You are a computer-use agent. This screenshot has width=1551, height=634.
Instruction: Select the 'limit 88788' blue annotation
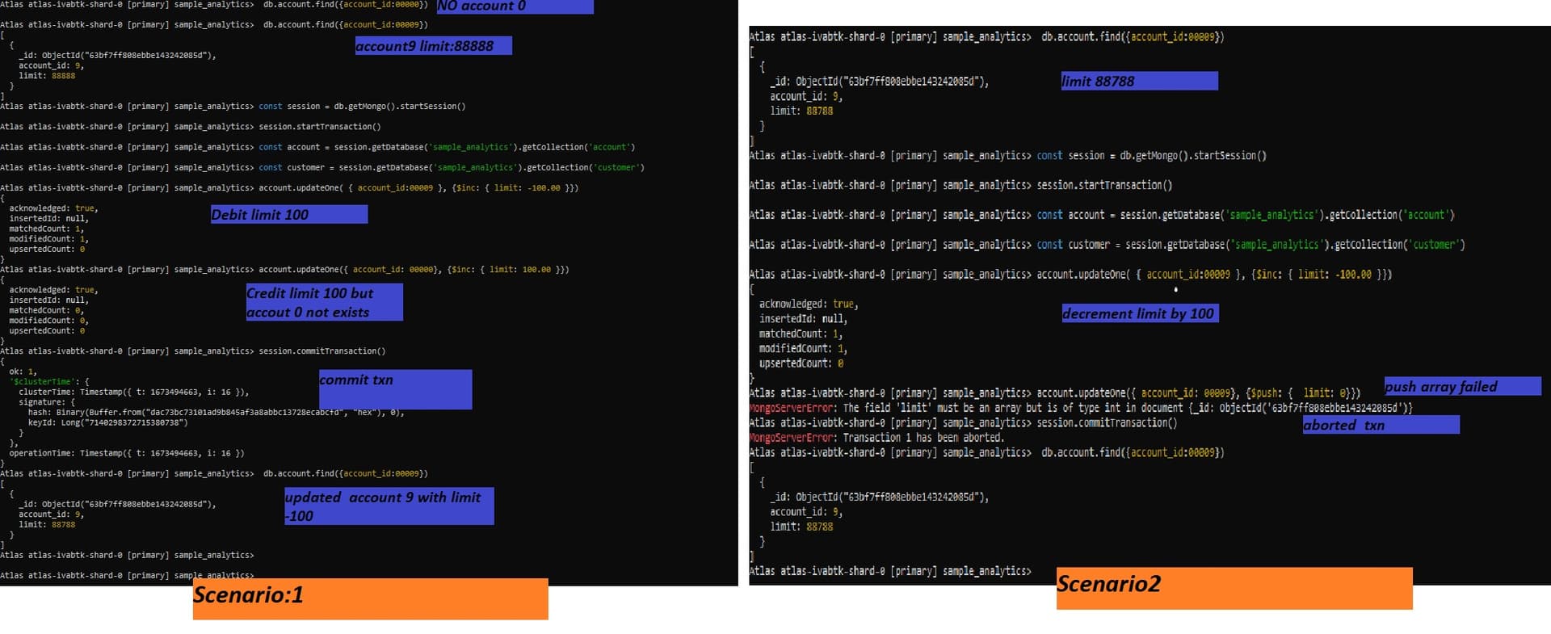pyautogui.click(x=1138, y=81)
